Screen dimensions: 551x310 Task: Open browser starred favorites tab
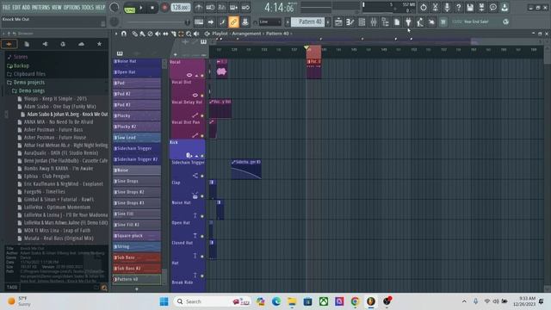(x=100, y=44)
